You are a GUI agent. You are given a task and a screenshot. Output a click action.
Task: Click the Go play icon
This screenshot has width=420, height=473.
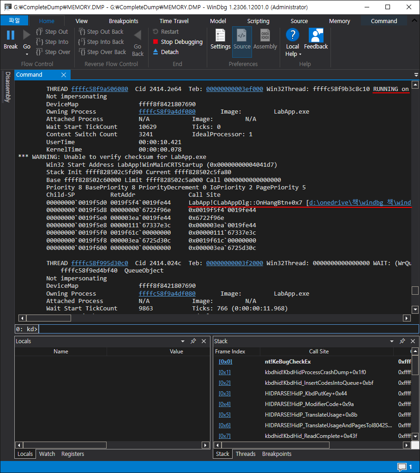click(26, 35)
